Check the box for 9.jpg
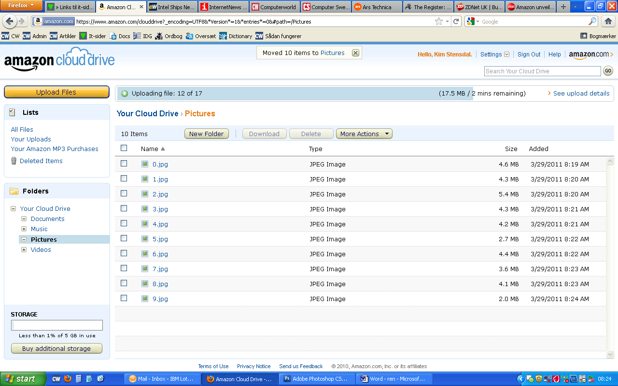The height and width of the screenshot is (386, 618). (x=124, y=298)
